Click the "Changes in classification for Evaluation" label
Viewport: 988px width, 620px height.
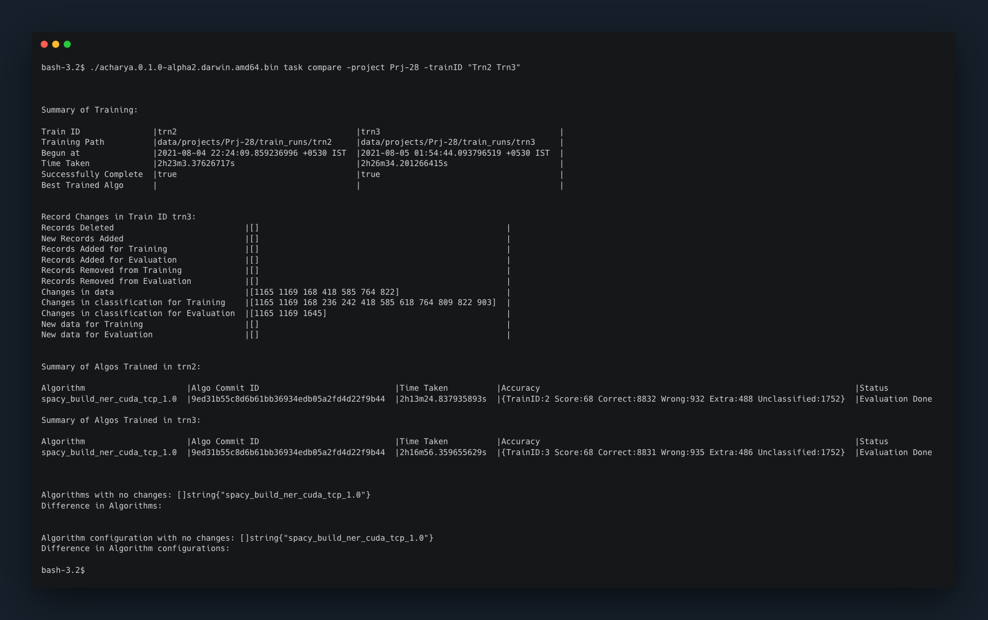(x=138, y=314)
